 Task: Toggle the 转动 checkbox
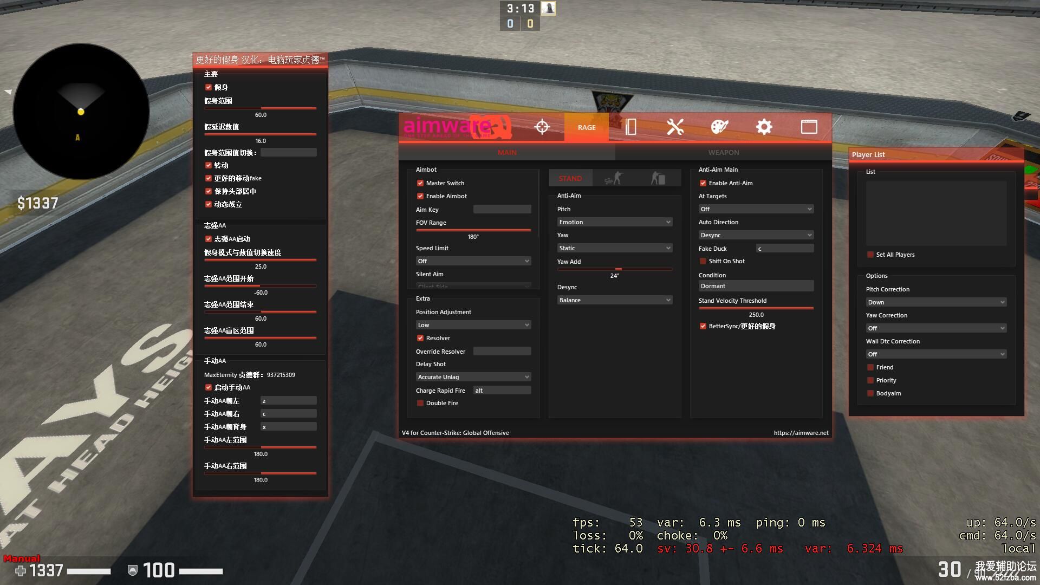click(208, 165)
